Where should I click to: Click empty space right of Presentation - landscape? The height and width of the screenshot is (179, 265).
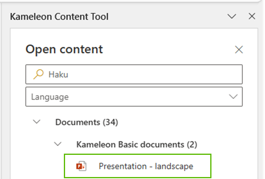203,166
